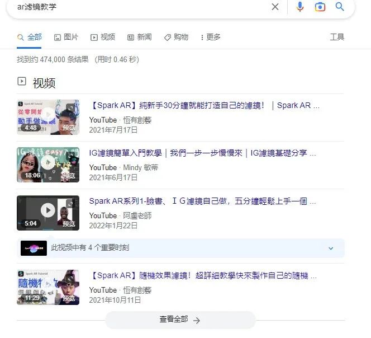
Task: Click the 2021年7月17日 date text
Action: (x=113, y=130)
